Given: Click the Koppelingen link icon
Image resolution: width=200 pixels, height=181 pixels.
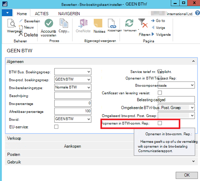Looking at the screenshot, I should [112, 23].
